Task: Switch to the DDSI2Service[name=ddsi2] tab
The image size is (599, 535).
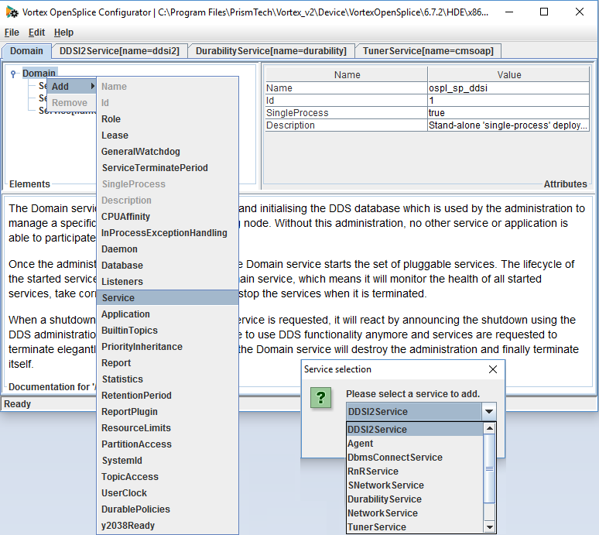Action: 119,51
